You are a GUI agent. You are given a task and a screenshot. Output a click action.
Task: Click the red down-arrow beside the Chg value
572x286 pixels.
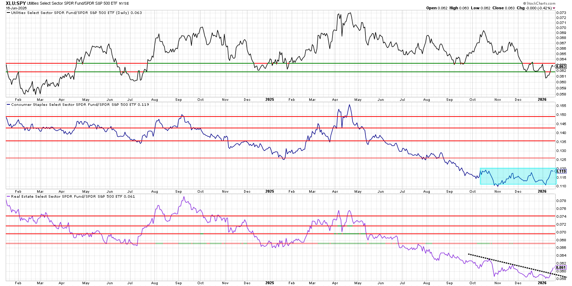(554, 8)
